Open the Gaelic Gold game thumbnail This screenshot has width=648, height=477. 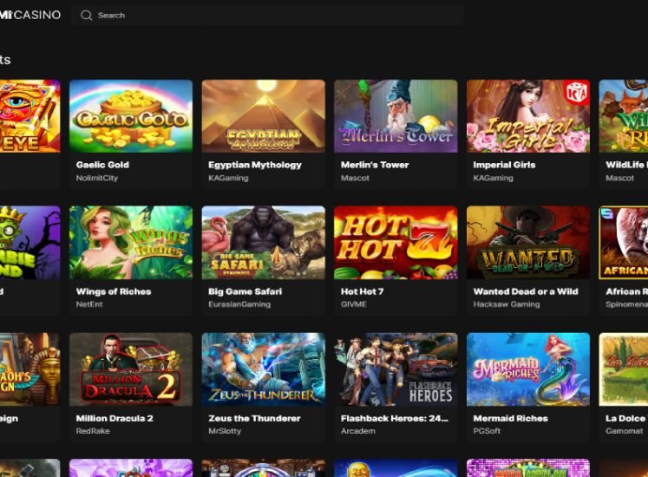click(131, 116)
